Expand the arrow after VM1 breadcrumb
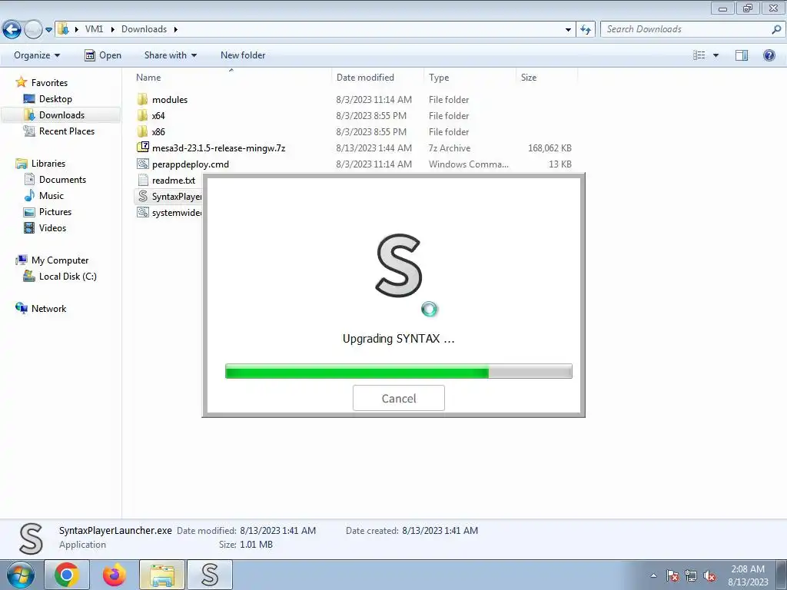Image resolution: width=787 pixels, height=590 pixels. pyautogui.click(x=111, y=29)
